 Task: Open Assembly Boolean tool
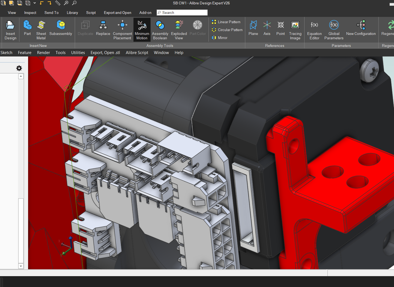tap(160, 30)
